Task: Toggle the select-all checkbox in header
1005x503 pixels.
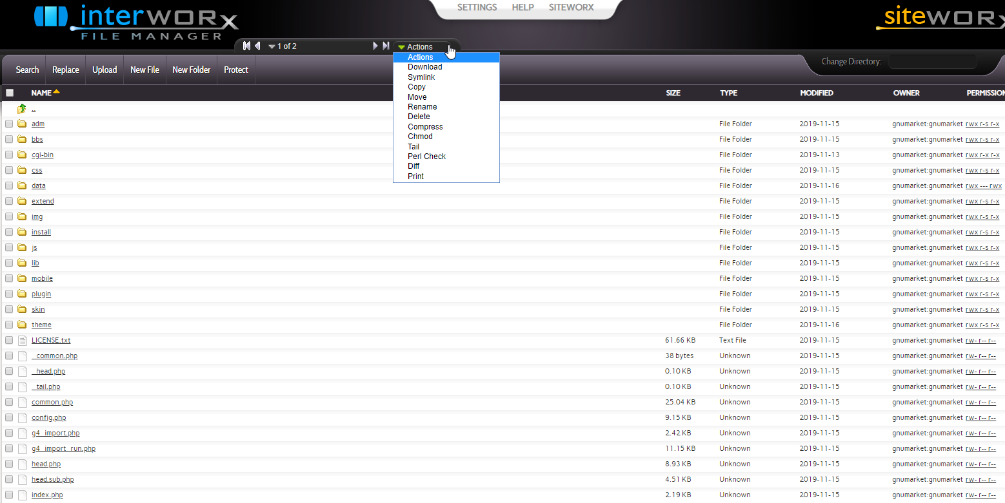Action: (10, 93)
